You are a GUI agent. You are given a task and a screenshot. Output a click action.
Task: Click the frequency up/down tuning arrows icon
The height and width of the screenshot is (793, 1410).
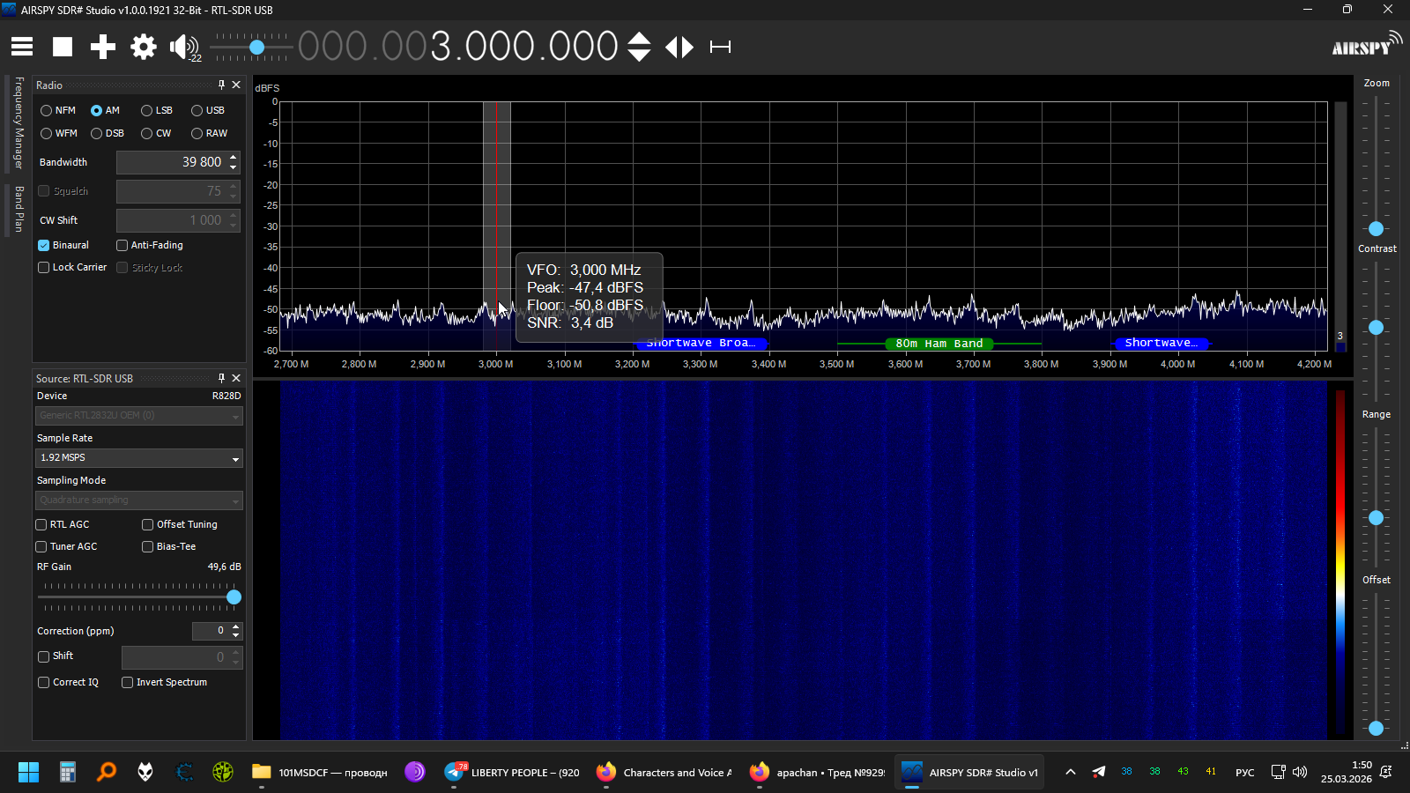639,47
